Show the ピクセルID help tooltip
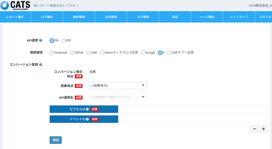 point(87,109)
